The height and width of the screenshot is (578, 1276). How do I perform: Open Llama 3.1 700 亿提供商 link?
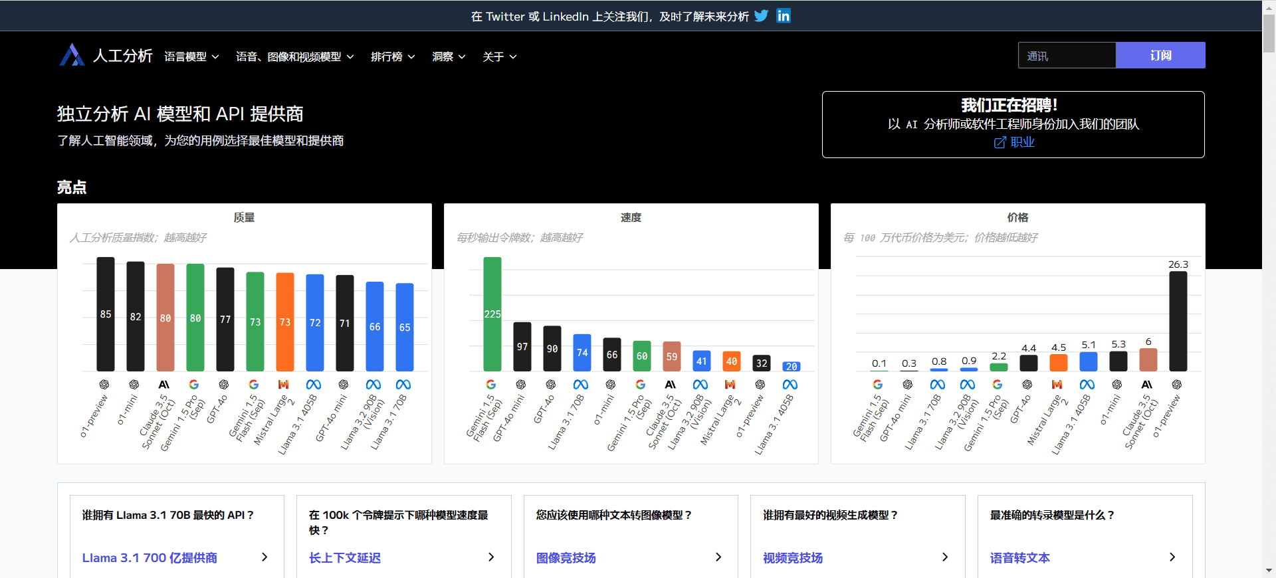tap(150, 558)
